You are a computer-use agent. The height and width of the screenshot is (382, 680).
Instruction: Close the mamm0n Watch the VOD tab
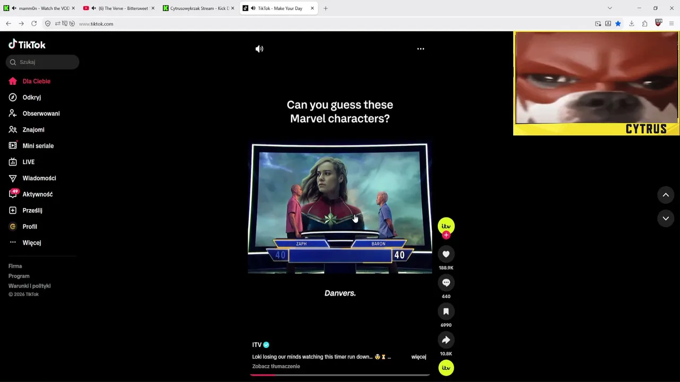point(73,8)
